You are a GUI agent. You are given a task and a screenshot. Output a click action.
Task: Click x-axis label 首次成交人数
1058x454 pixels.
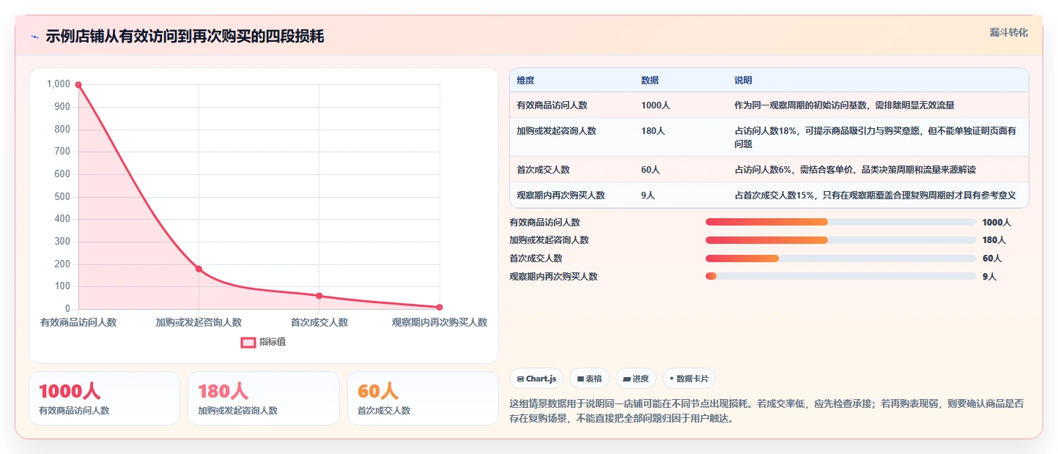319,322
